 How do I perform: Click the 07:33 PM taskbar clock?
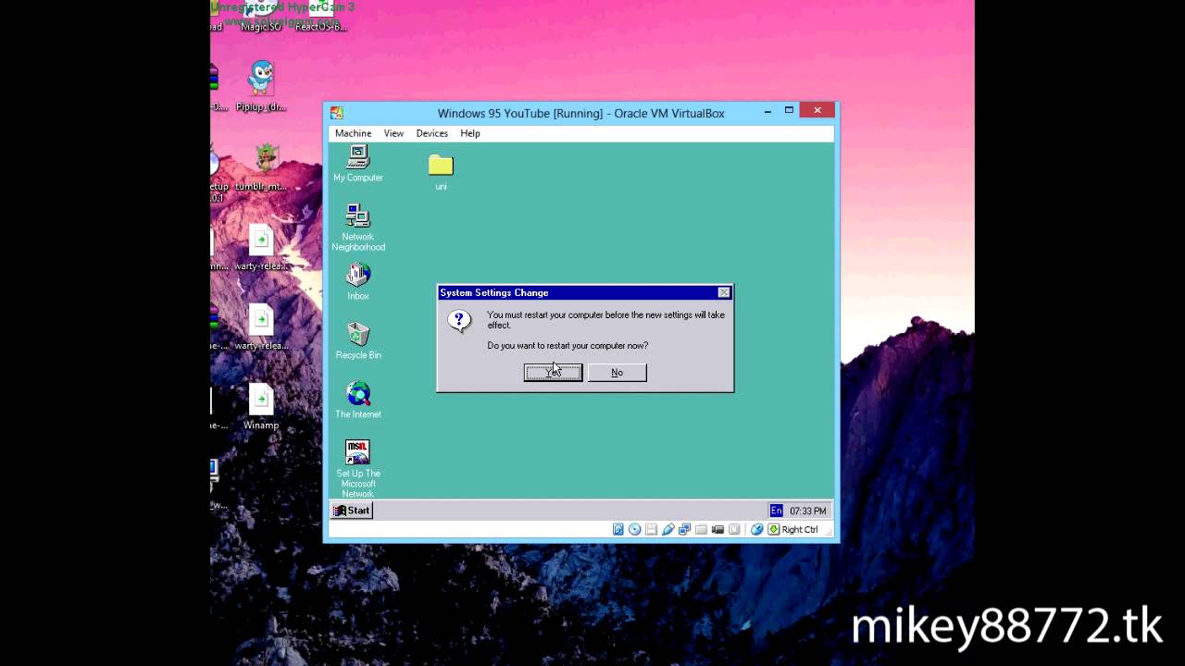pyautogui.click(x=807, y=511)
